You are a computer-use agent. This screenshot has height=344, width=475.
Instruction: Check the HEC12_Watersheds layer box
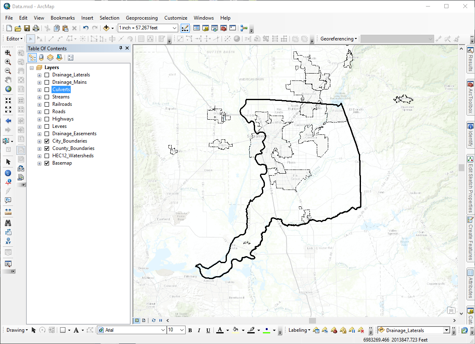[x=47, y=156]
